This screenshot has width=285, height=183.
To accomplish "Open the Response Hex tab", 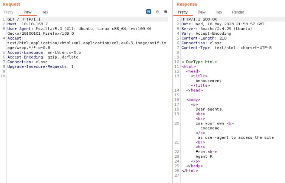I will click(x=218, y=12).
